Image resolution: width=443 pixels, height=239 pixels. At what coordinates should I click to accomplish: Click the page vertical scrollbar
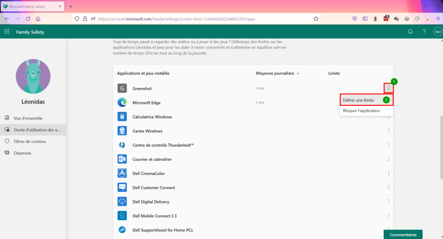tap(441, 148)
